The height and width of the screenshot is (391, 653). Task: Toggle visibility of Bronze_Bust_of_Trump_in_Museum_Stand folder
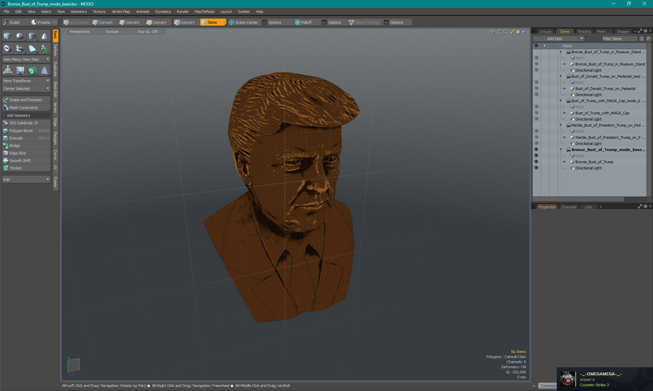[x=536, y=64]
